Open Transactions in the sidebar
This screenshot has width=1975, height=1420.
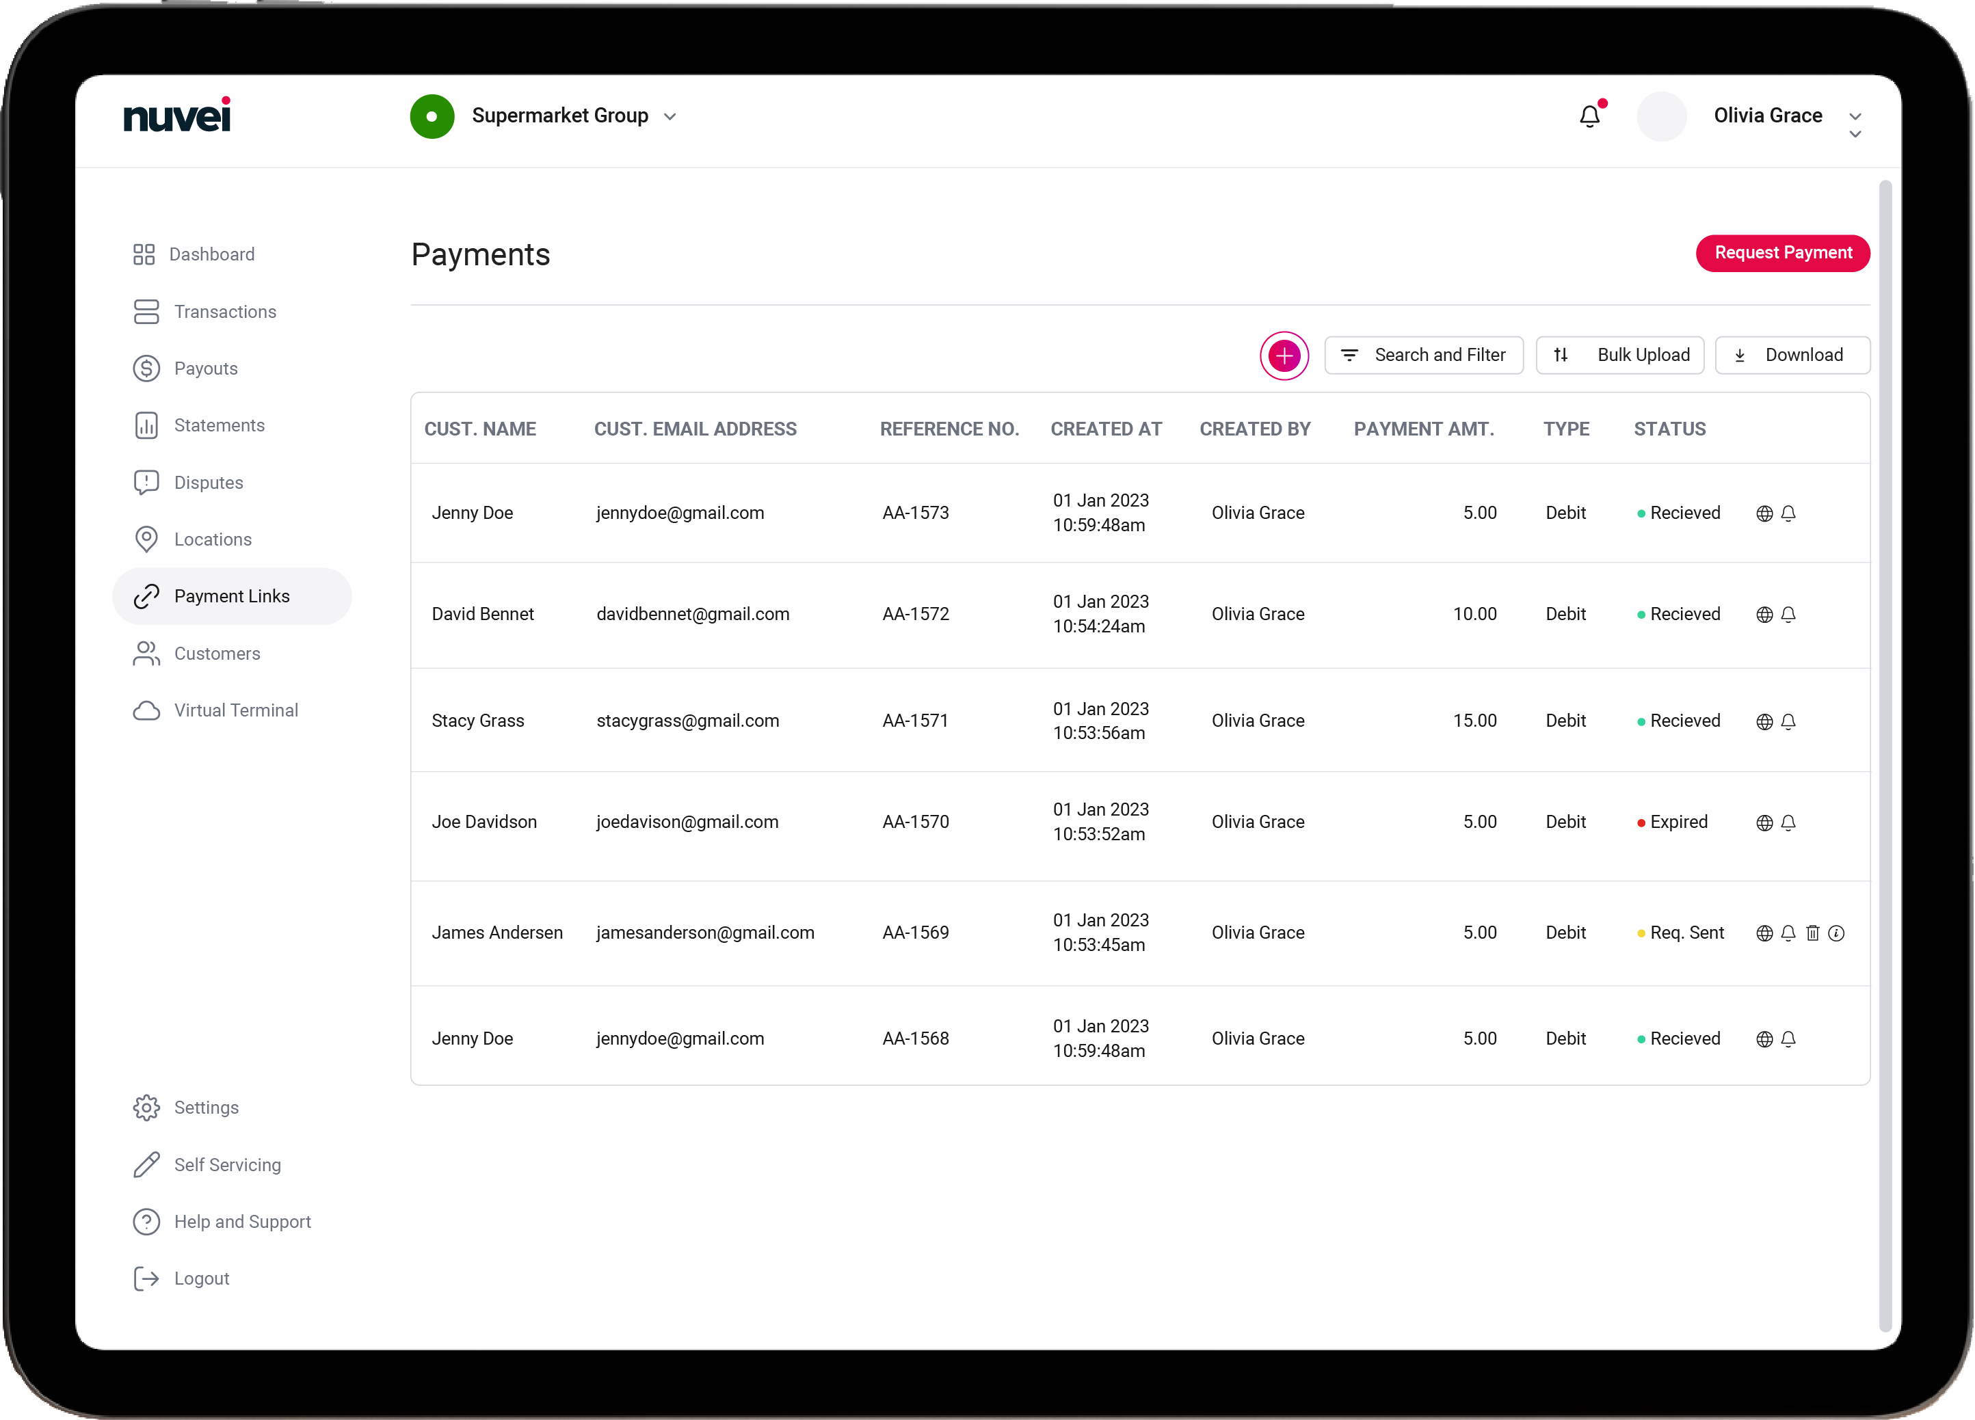pyautogui.click(x=204, y=312)
